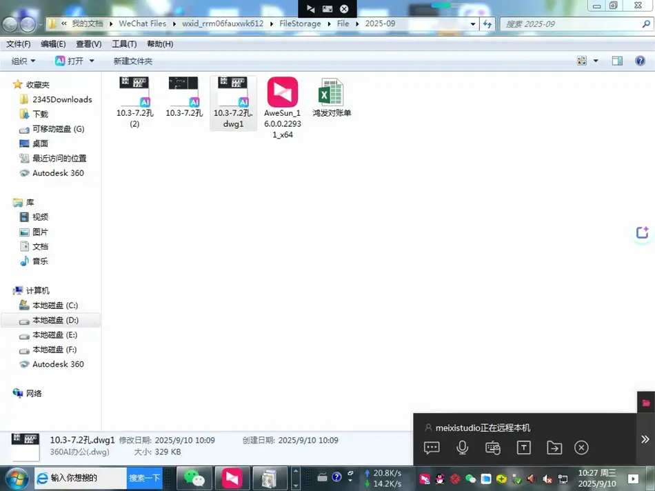Viewport: 655px width, 491px height.
Task: Open the 查看(V) menu
Action: [x=88, y=44]
